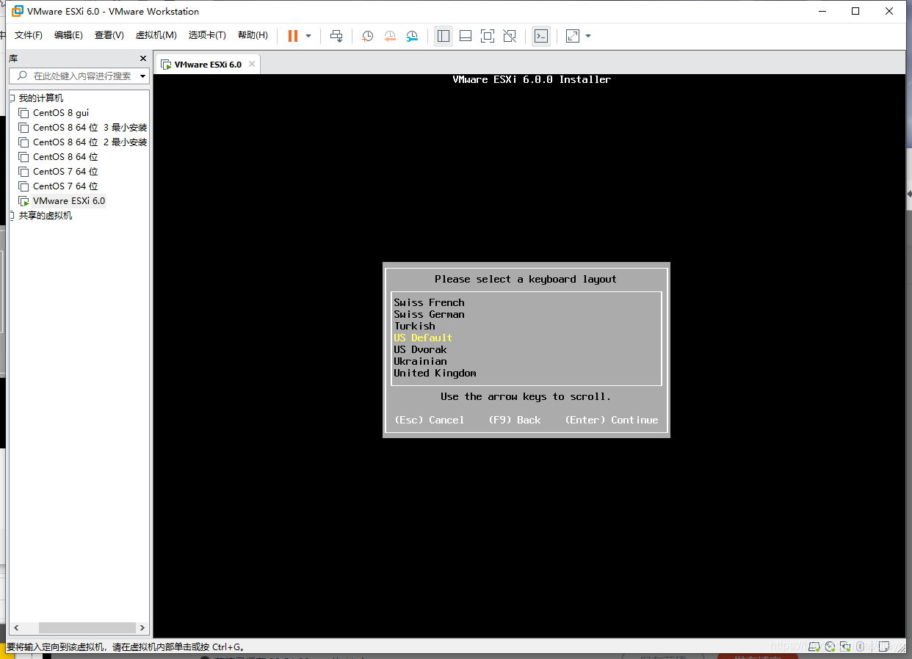Image resolution: width=912 pixels, height=659 pixels.
Task: Click the VMware Workstation title bar app icon
Action: (x=18, y=11)
